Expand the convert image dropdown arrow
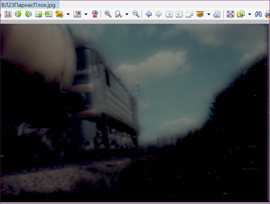The height and width of the screenshot is (204, 270). point(68,14)
